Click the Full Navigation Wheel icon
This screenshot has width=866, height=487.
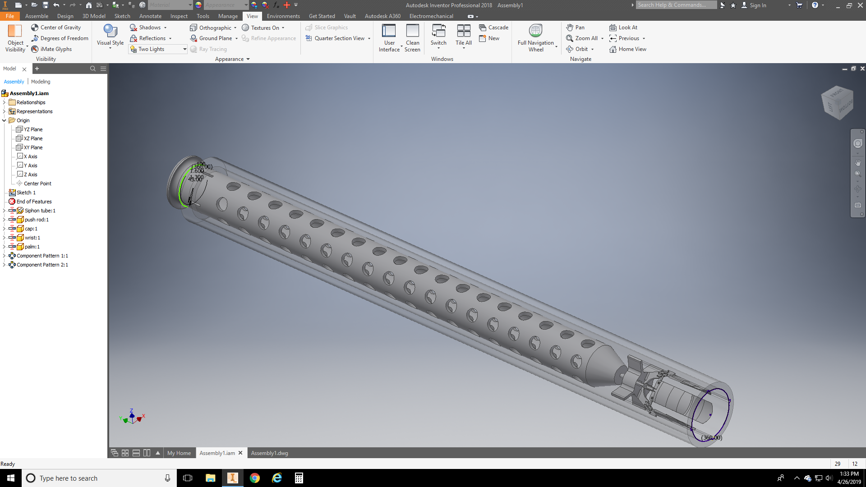coord(535,31)
